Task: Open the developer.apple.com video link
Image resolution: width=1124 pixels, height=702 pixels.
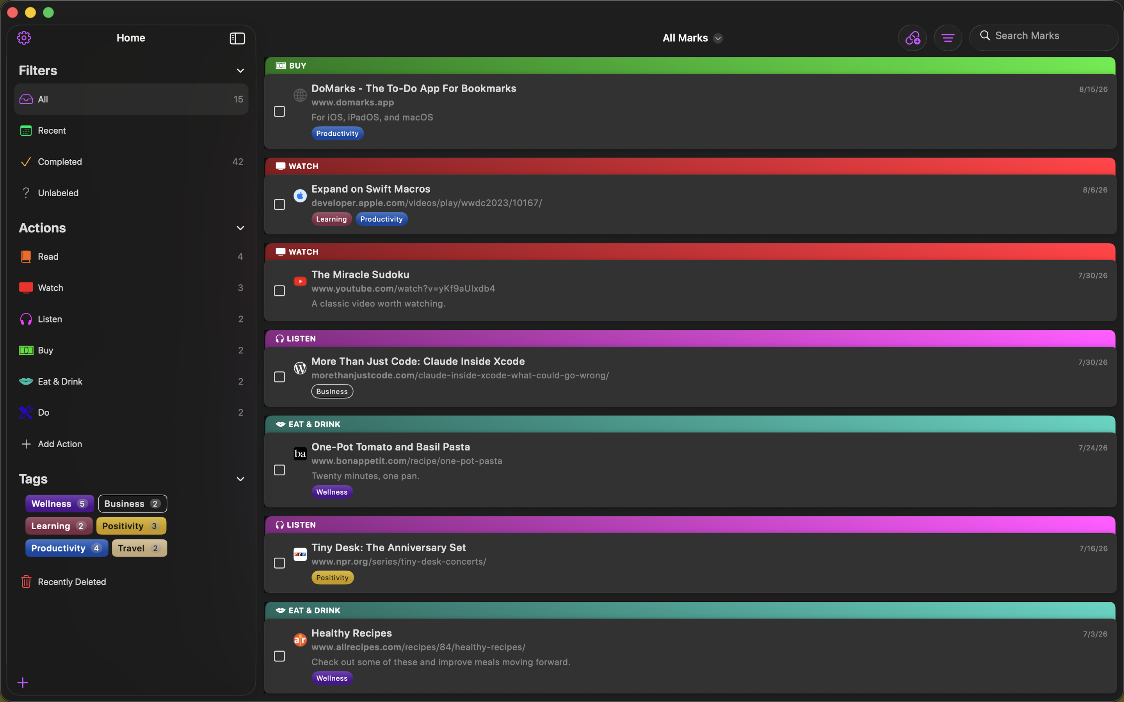Action: pos(426,203)
